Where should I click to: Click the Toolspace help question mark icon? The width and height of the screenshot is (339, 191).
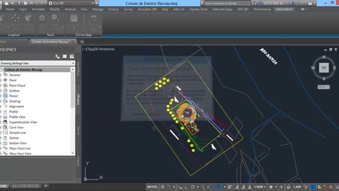tap(72, 57)
